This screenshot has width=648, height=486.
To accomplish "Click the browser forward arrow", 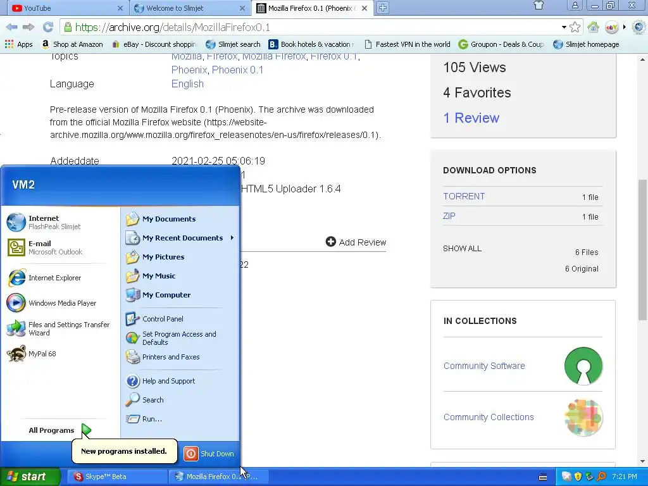I will pyautogui.click(x=28, y=27).
